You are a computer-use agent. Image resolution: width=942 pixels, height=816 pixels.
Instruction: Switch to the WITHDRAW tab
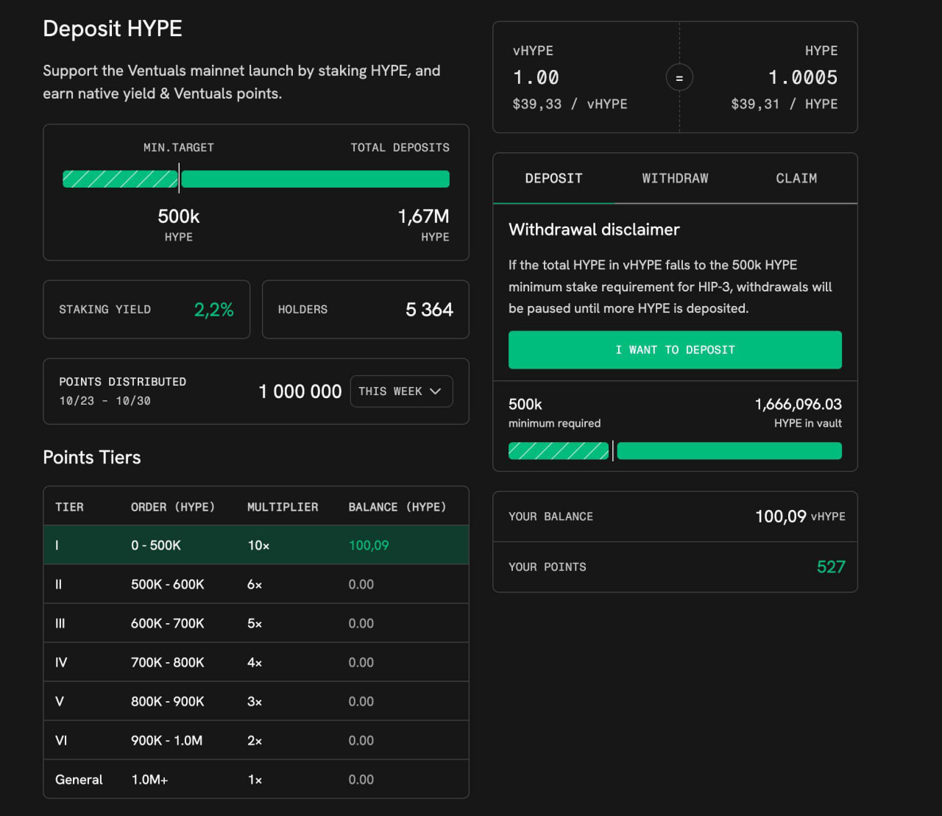(675, 178)
